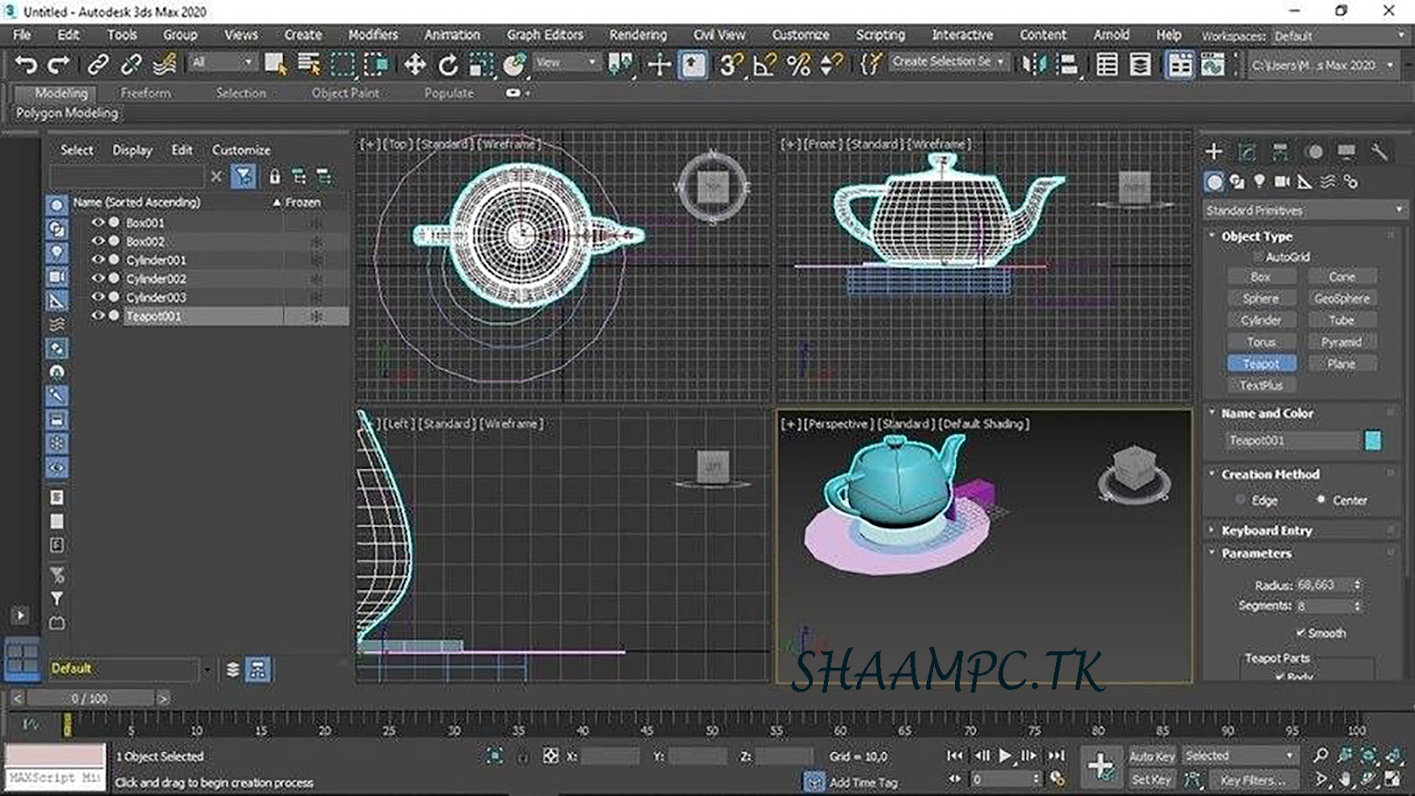
Task: Select the Edge creation method
Action: coord(1240,500)
